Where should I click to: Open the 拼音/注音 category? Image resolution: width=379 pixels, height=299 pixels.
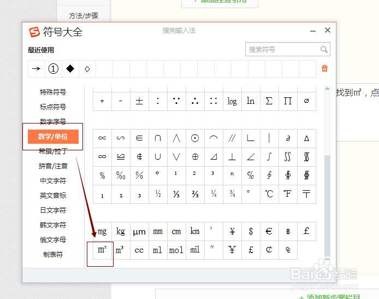pyautogui.click(x=53, y=166)
